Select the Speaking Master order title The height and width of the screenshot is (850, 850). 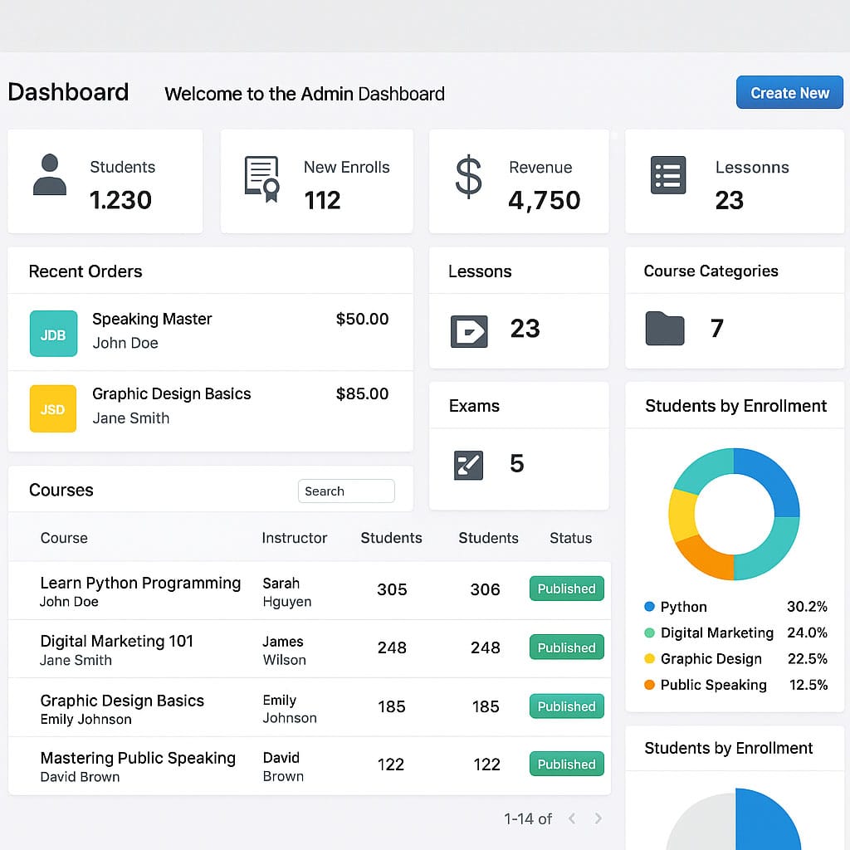point(152,319)
